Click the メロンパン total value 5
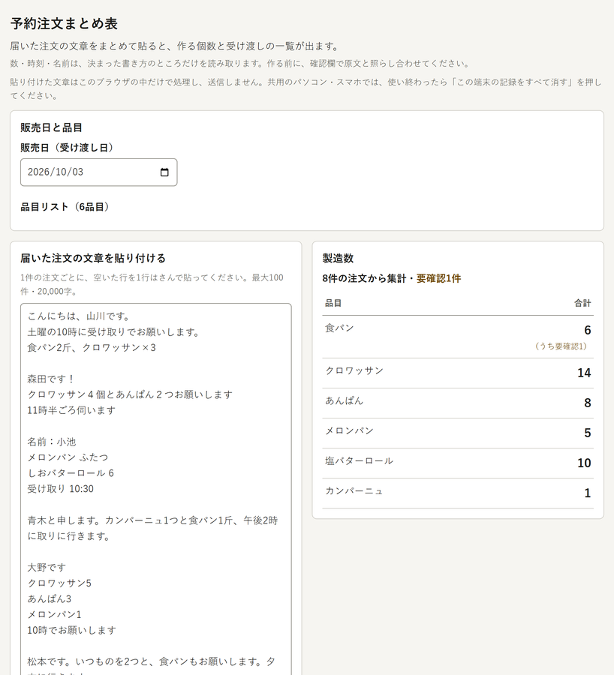The image size is (614, 675). 587,433
